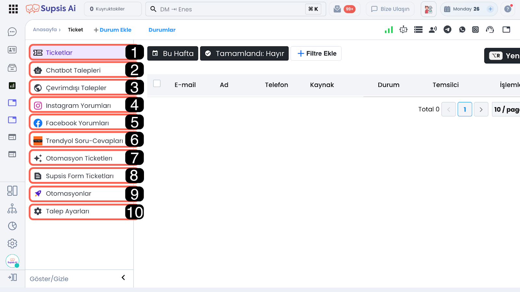
Task: Open the Durumlar tab
Action: pyautogui.click(x=162, y=30)
